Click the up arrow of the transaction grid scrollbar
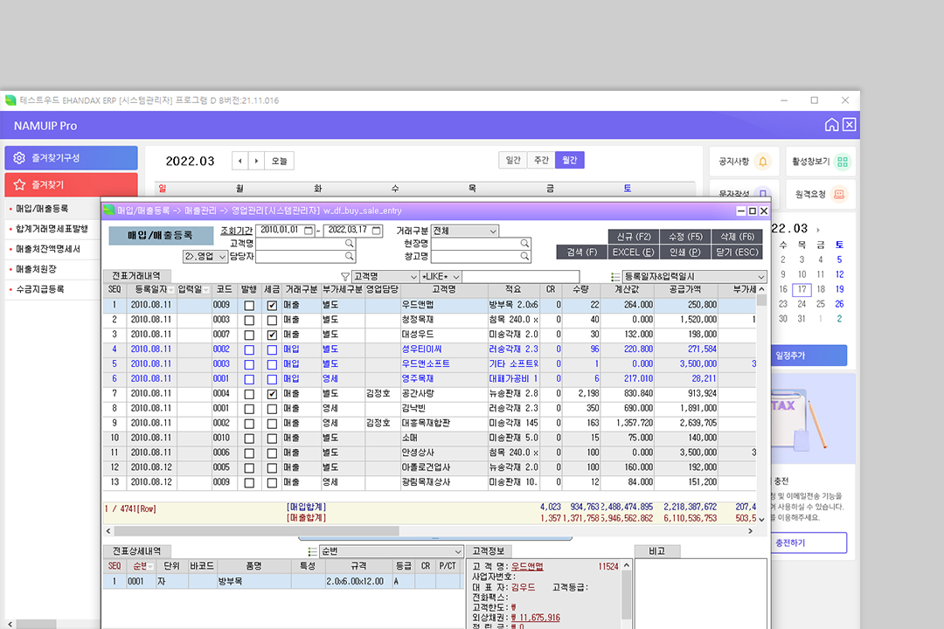The width and height of the screenshot is (944, 629). [x=761, y=289]
